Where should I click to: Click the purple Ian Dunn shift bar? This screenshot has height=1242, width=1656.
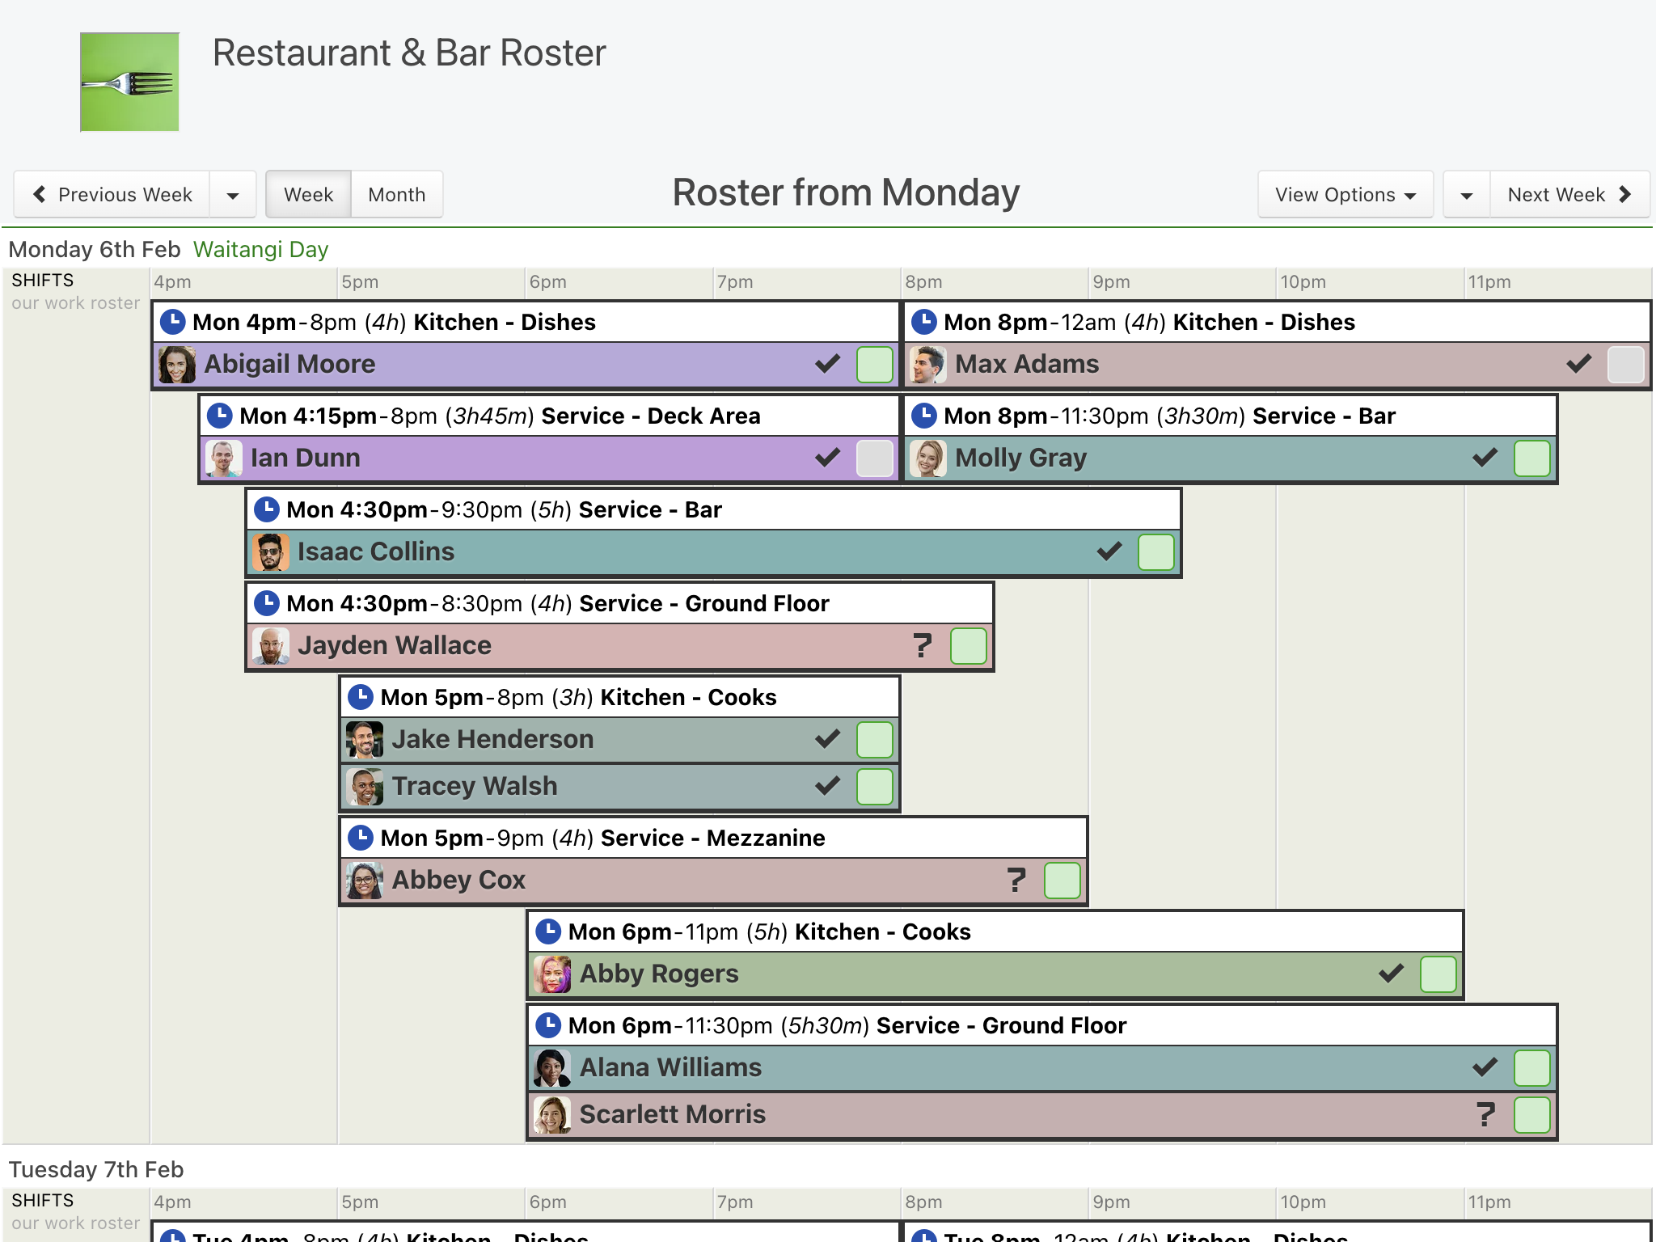pyautogui.click(x=550, y=458)
